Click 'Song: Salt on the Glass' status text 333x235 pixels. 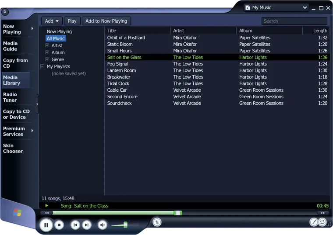(x=84, y=206)
